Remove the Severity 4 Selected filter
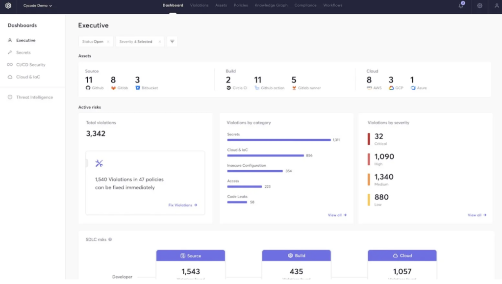Image resolution: width=502 pixels, height=284 pixels. pyautogui.click(x=159, y=42)
